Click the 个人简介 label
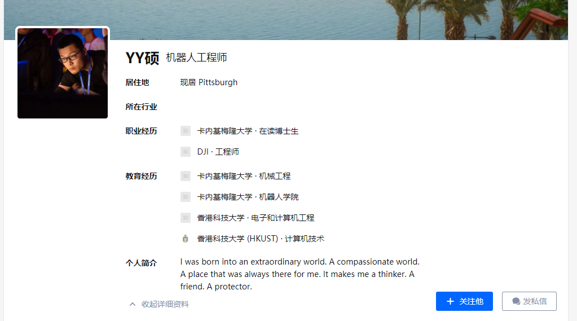Viewport: 577px width, 321px height. 142,263
